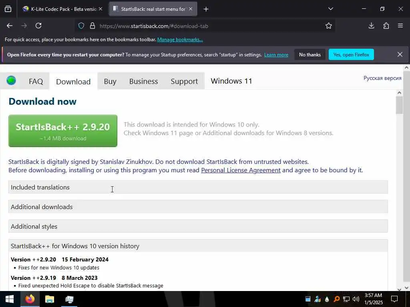This screenshot has width=410, height=307.
Task: Select the Version ++2.9.20 heading text
Action: (60, 259)
